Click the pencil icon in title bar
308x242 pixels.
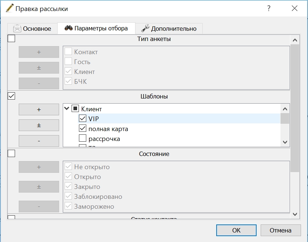click(10, 8)
